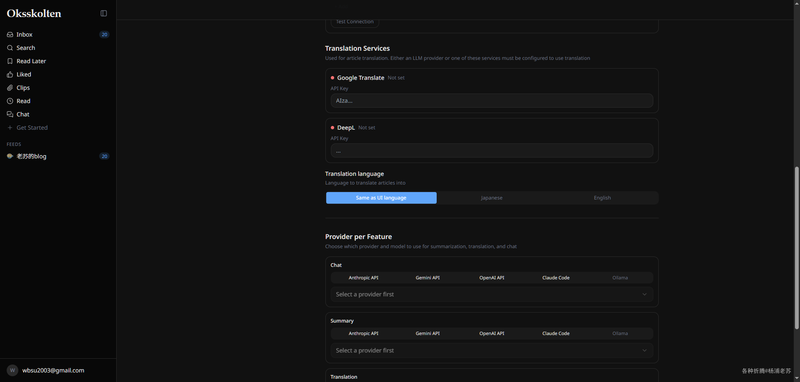This screenshot has height=382, width=800.
Task: Choose Gemini API for Summary
Action: [x=427, y=333]
